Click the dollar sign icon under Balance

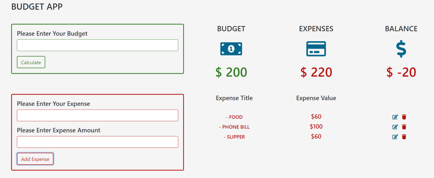(401, 49)
